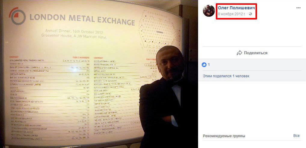Click the globe public audience icon
The image size is (306, 148).
point(251,14)
